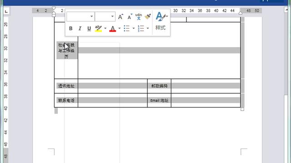291x163 pixels.
Task: Open font color dropdown arrow
Action: point(120,29)
